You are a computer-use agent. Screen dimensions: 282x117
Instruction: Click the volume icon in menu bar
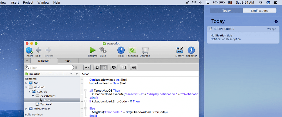tap(200, 2)
